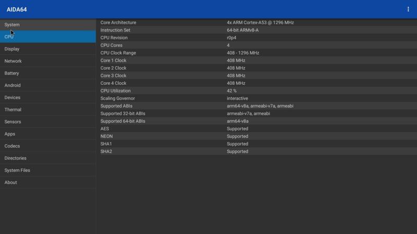Screen dimensions: 417x234
Task: Select the Supported 32-bit ABIs label
Action: (123, 113)
